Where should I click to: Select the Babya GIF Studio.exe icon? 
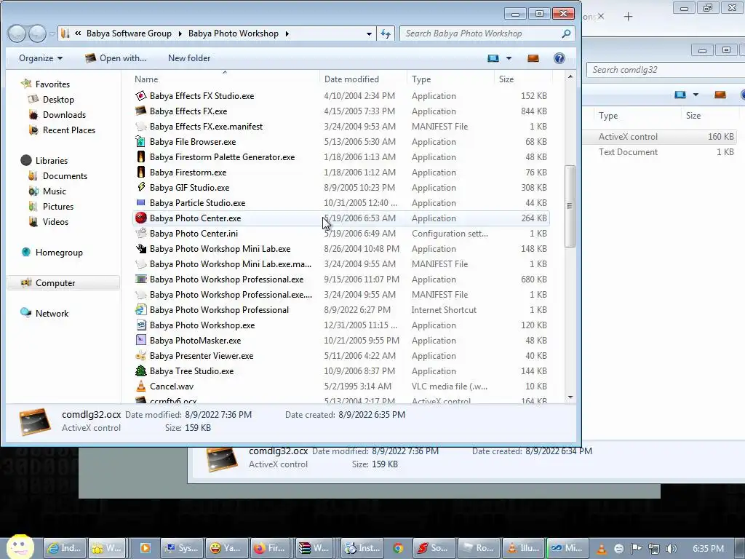(140, 187)
